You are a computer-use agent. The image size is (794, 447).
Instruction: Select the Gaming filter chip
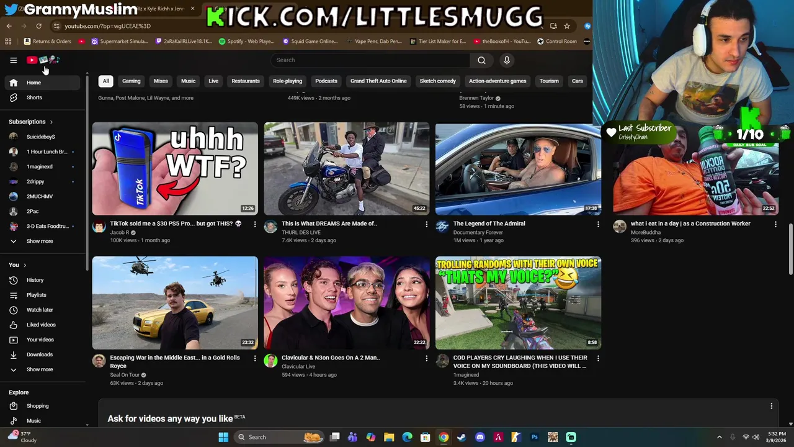pos(132,81)
